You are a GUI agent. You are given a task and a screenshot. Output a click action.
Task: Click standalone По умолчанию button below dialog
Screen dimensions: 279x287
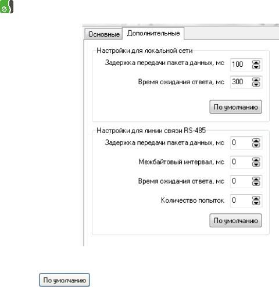pos(65,280)
